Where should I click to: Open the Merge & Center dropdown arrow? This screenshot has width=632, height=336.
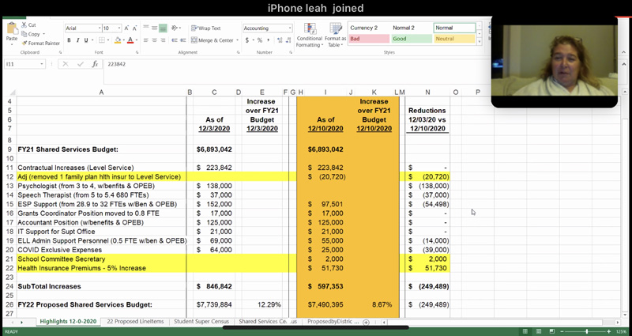[x=237, y=40]
